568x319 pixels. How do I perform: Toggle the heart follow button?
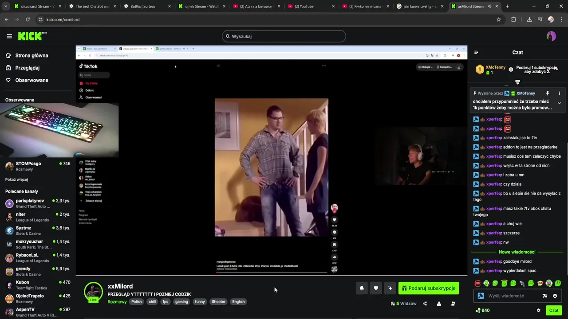click(x=376, y=288)
